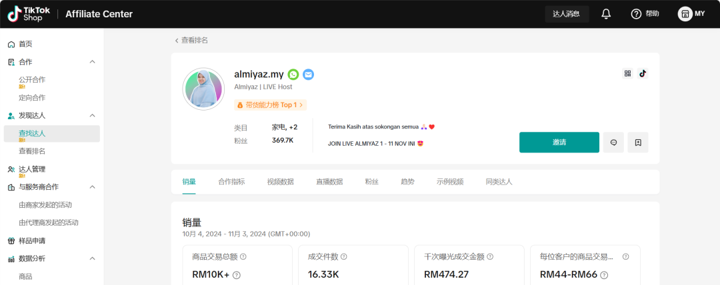This screenshot has width=720, height=285.
Task: Click the almiyaz.my creator name
Action: (x=259, y=75)
